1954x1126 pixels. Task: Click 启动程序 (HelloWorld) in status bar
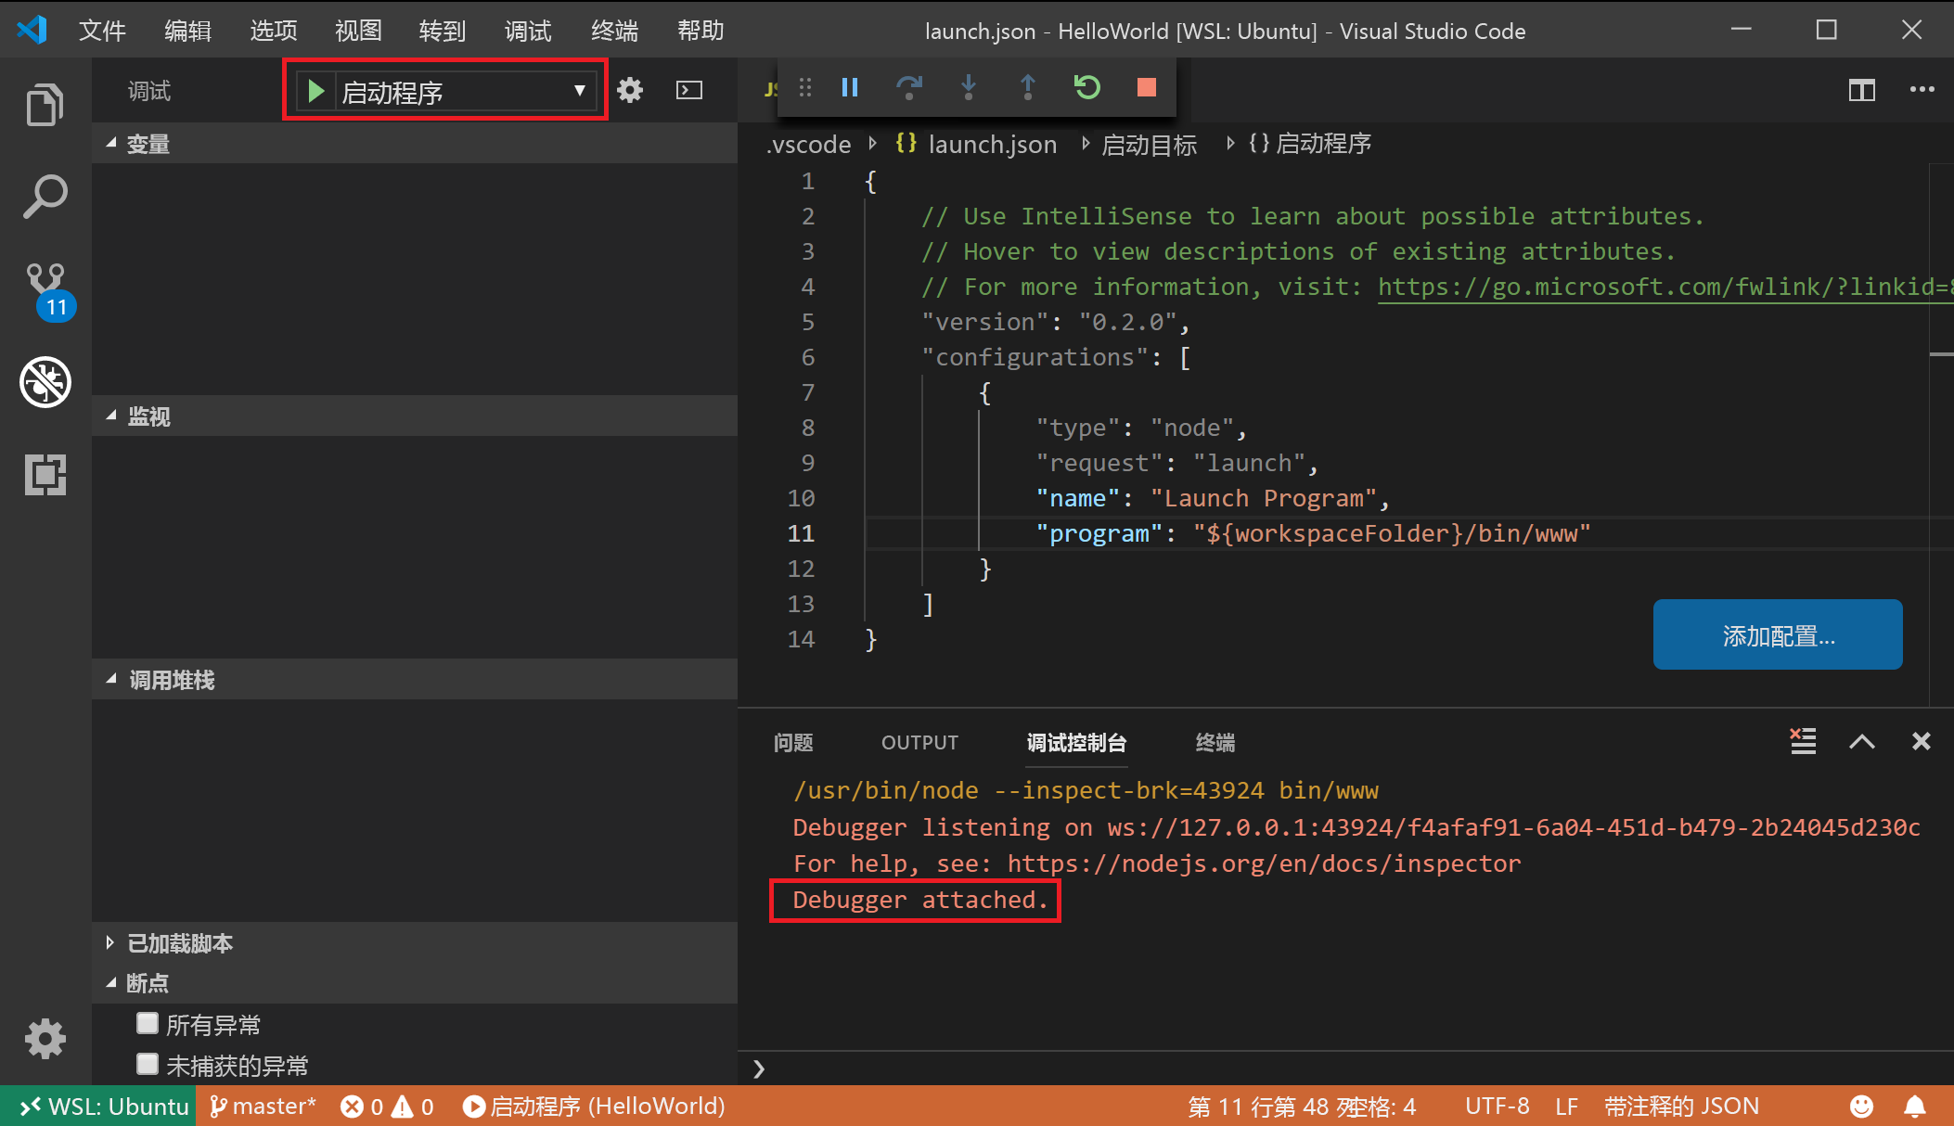594,1107
